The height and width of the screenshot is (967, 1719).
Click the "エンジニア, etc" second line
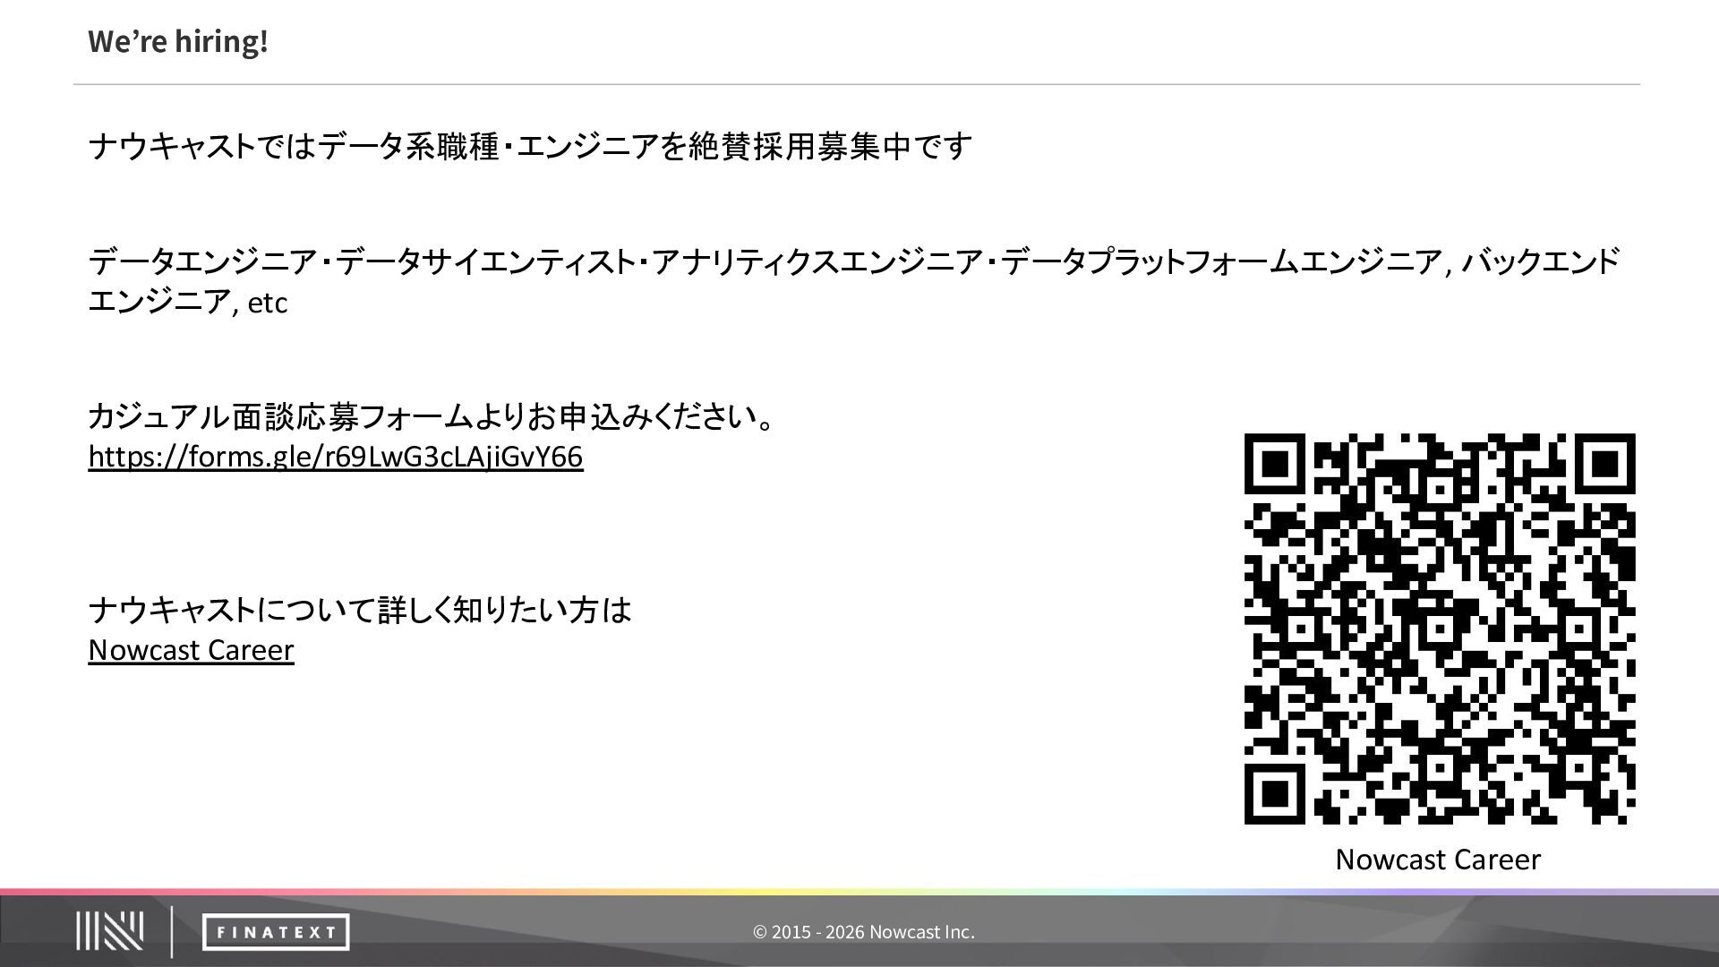[187, 303]
